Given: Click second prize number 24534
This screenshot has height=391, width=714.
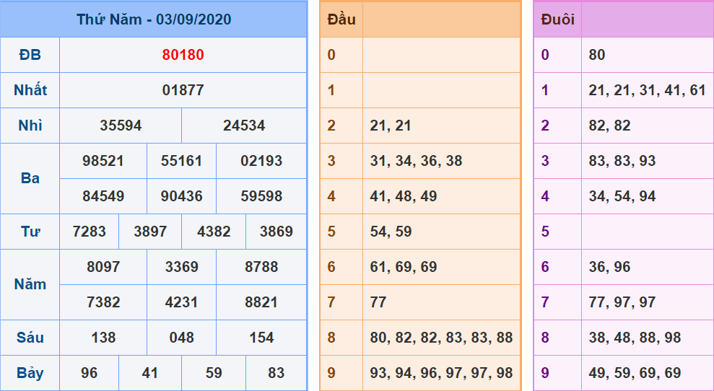Looking at the screenshot, I should [x=244, y=126].
